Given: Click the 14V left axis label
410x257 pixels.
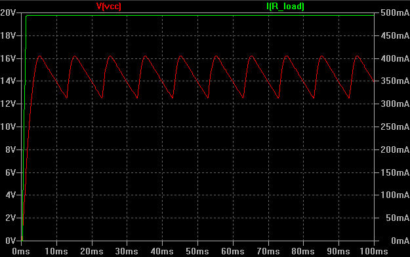Looking at the screenshot, I should [x=9, y=81].
